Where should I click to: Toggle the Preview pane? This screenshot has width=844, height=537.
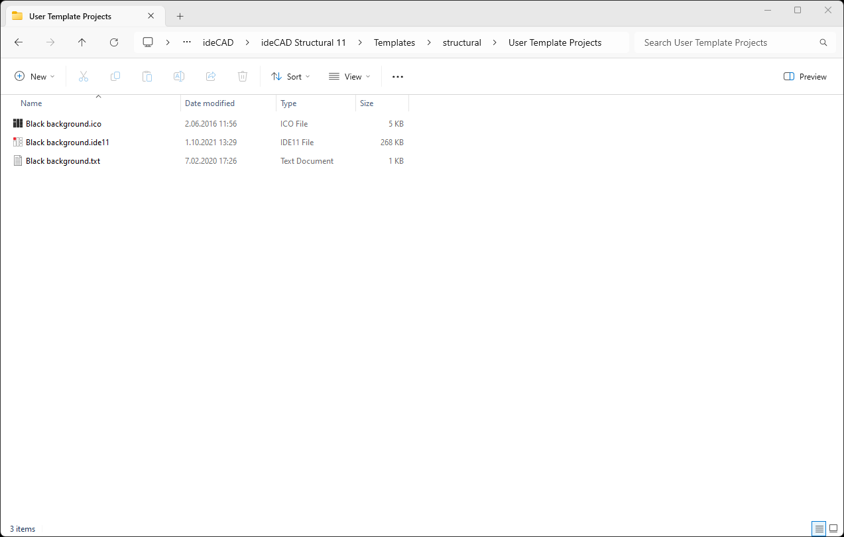click(805, 77)
